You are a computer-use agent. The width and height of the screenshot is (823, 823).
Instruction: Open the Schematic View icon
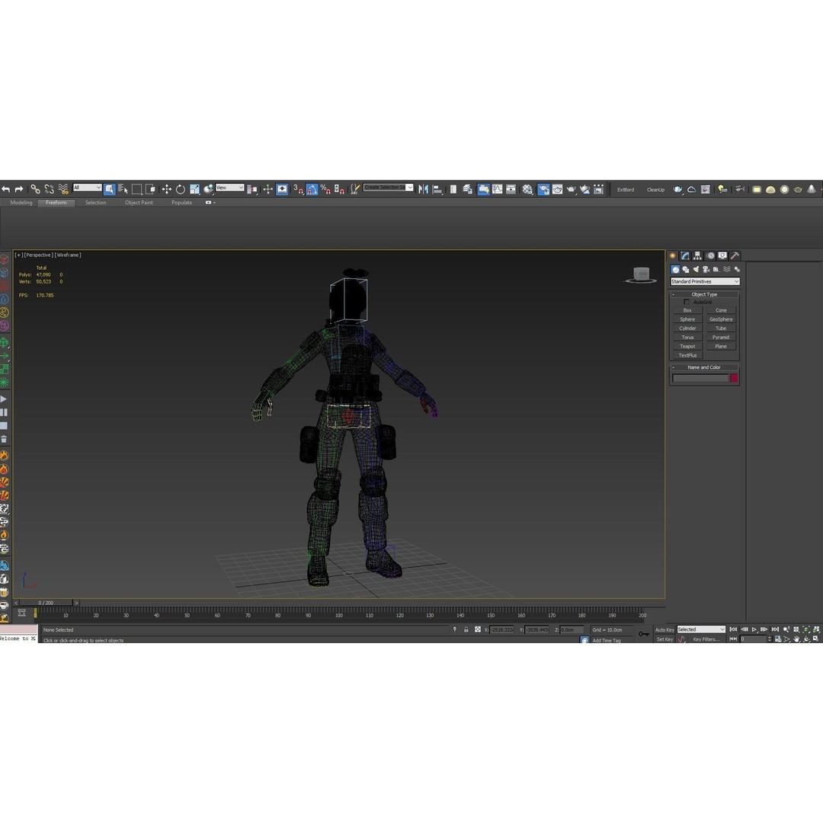pos(511,190)
